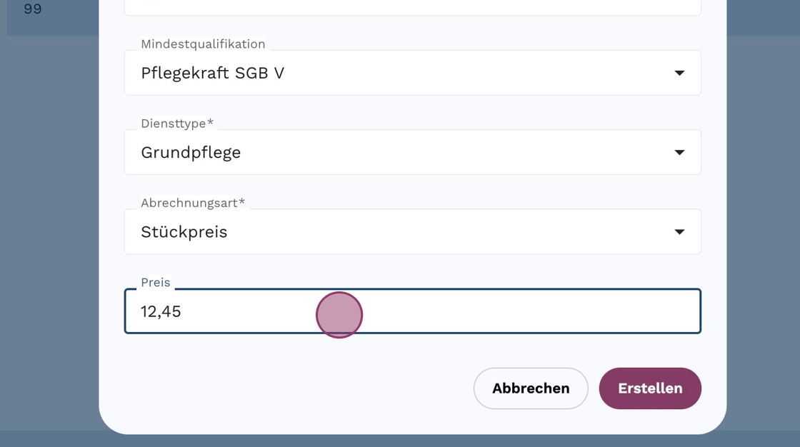Click the 99 entry behind the dialog

pyautogui.click(x=33, y=9)
